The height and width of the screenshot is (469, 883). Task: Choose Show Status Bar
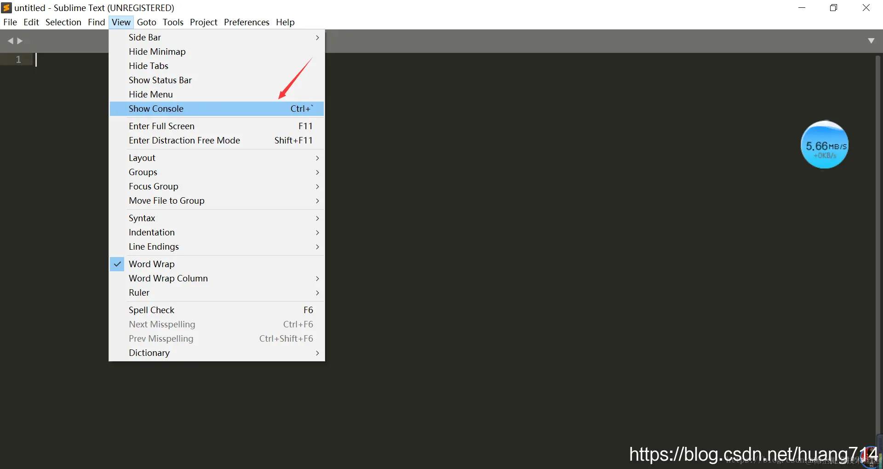[217, 80]
